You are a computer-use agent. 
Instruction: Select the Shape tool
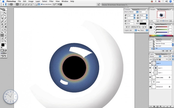click(x=5, y=35)
